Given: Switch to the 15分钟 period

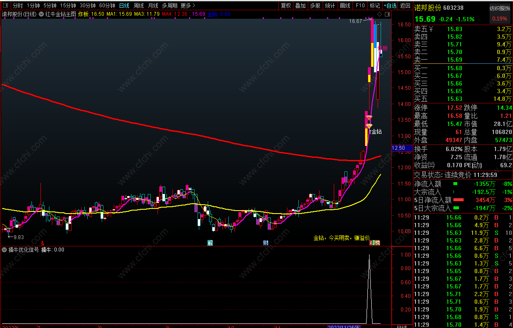Looking at the screenshot, I should click(68, 6).
